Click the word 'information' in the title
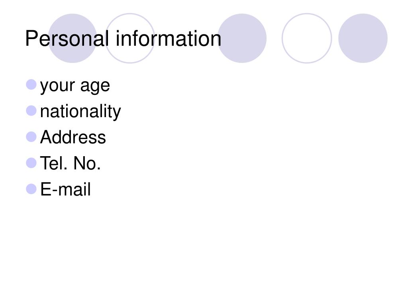408x306 pixels. click(169, 39)
